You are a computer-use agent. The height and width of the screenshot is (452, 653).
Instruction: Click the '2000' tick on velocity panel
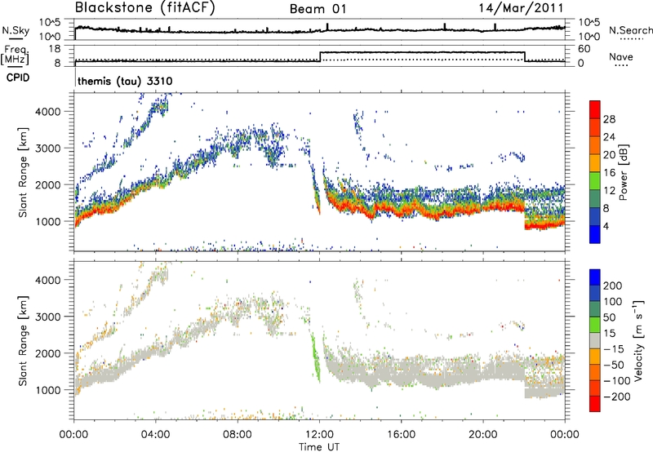coord(48,353)
